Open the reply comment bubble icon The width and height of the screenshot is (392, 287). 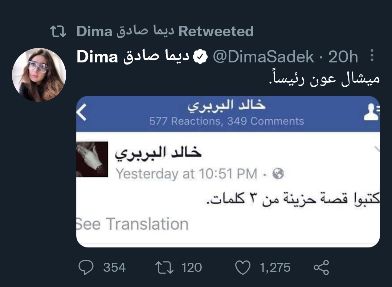click(86, 267)
